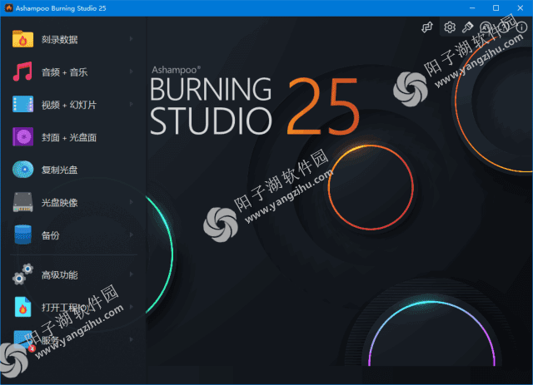Screen dimensions: 533x385
Task: Click the Open Project (打开工程) file icon
Action: (x=22, y=307)
